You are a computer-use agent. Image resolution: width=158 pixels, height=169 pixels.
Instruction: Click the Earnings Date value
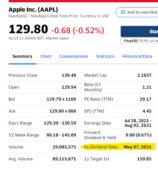tap(138, 123)
